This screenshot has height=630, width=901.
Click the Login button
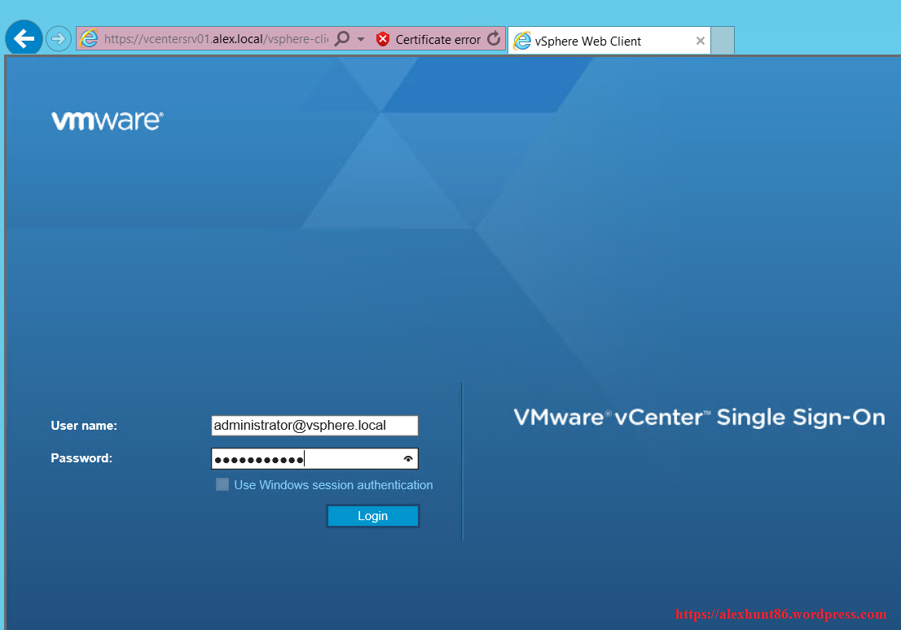pyautogui.click(x=373, y=516)
